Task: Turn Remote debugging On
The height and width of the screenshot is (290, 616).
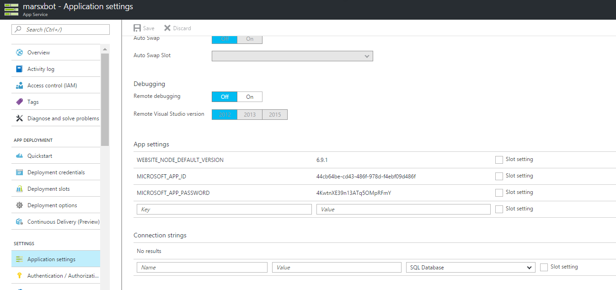Action: pyautogui.click(x=250, y=97)
